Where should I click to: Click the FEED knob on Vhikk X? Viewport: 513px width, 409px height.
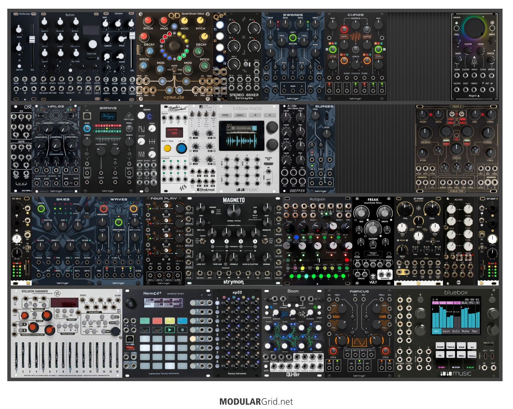(x=490, y=114)
